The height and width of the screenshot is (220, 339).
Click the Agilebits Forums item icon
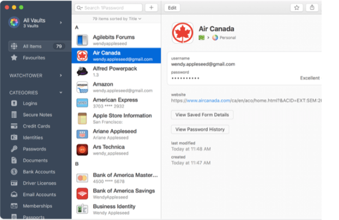(82, 40)
